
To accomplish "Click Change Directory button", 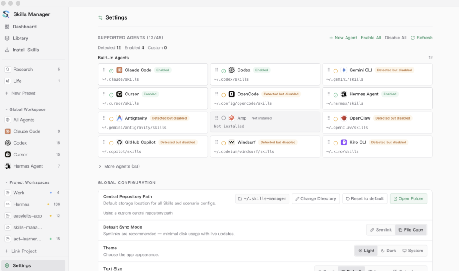I will [316, 198].
